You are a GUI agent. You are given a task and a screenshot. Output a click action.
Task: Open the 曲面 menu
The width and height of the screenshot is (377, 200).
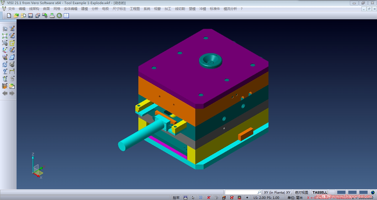[x=46, y=9]
